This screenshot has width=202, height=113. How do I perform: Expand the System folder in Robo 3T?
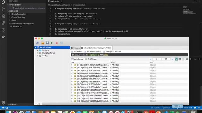[38, 50]
